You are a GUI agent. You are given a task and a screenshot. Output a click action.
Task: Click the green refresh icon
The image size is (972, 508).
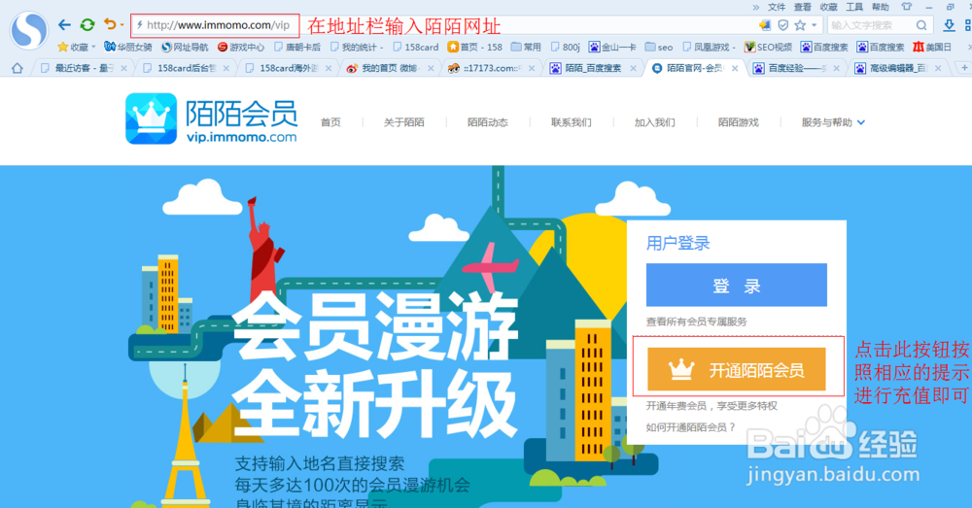tap(87, 25)
